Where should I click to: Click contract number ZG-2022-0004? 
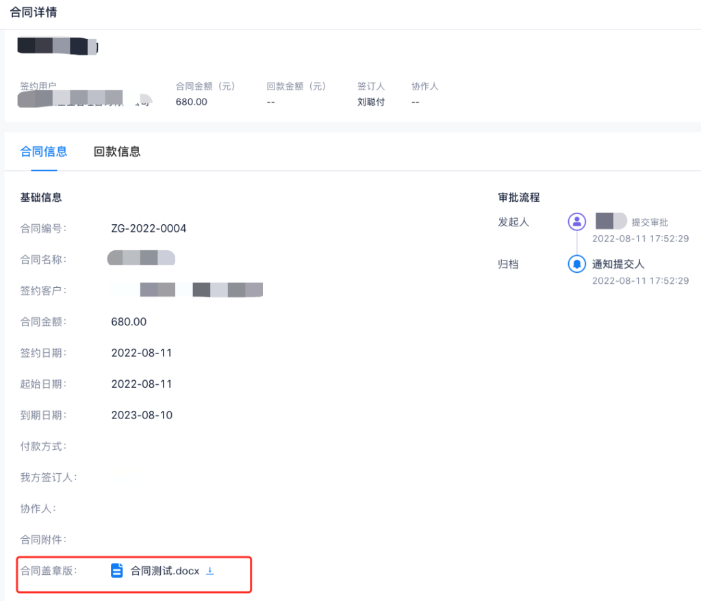[149, 228]
